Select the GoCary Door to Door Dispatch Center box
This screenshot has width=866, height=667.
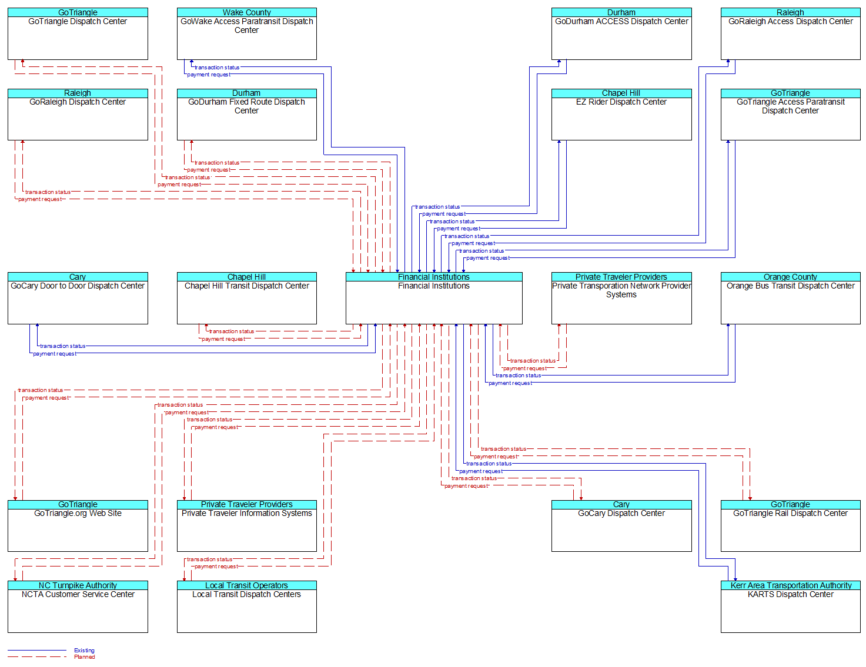tap(78, 298)
